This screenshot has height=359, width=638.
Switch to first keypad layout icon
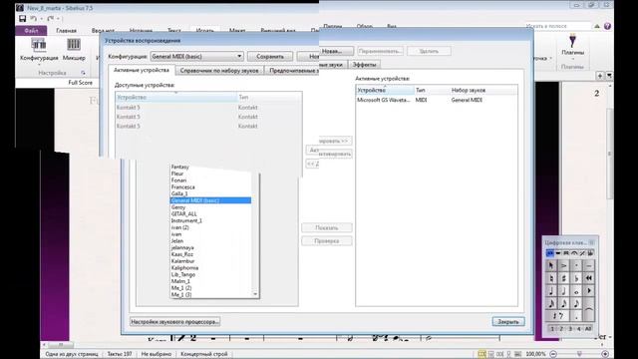pyautogui.click(x=549, y=253)
